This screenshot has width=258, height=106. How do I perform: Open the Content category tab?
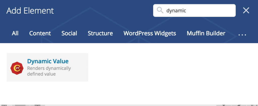click(40, 33)
